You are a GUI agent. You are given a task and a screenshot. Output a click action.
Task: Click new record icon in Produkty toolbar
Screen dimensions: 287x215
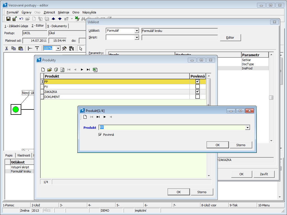(43, 69)
